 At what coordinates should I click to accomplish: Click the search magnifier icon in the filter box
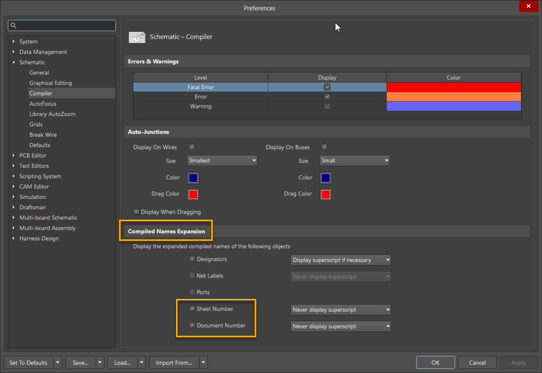[14, 25]
